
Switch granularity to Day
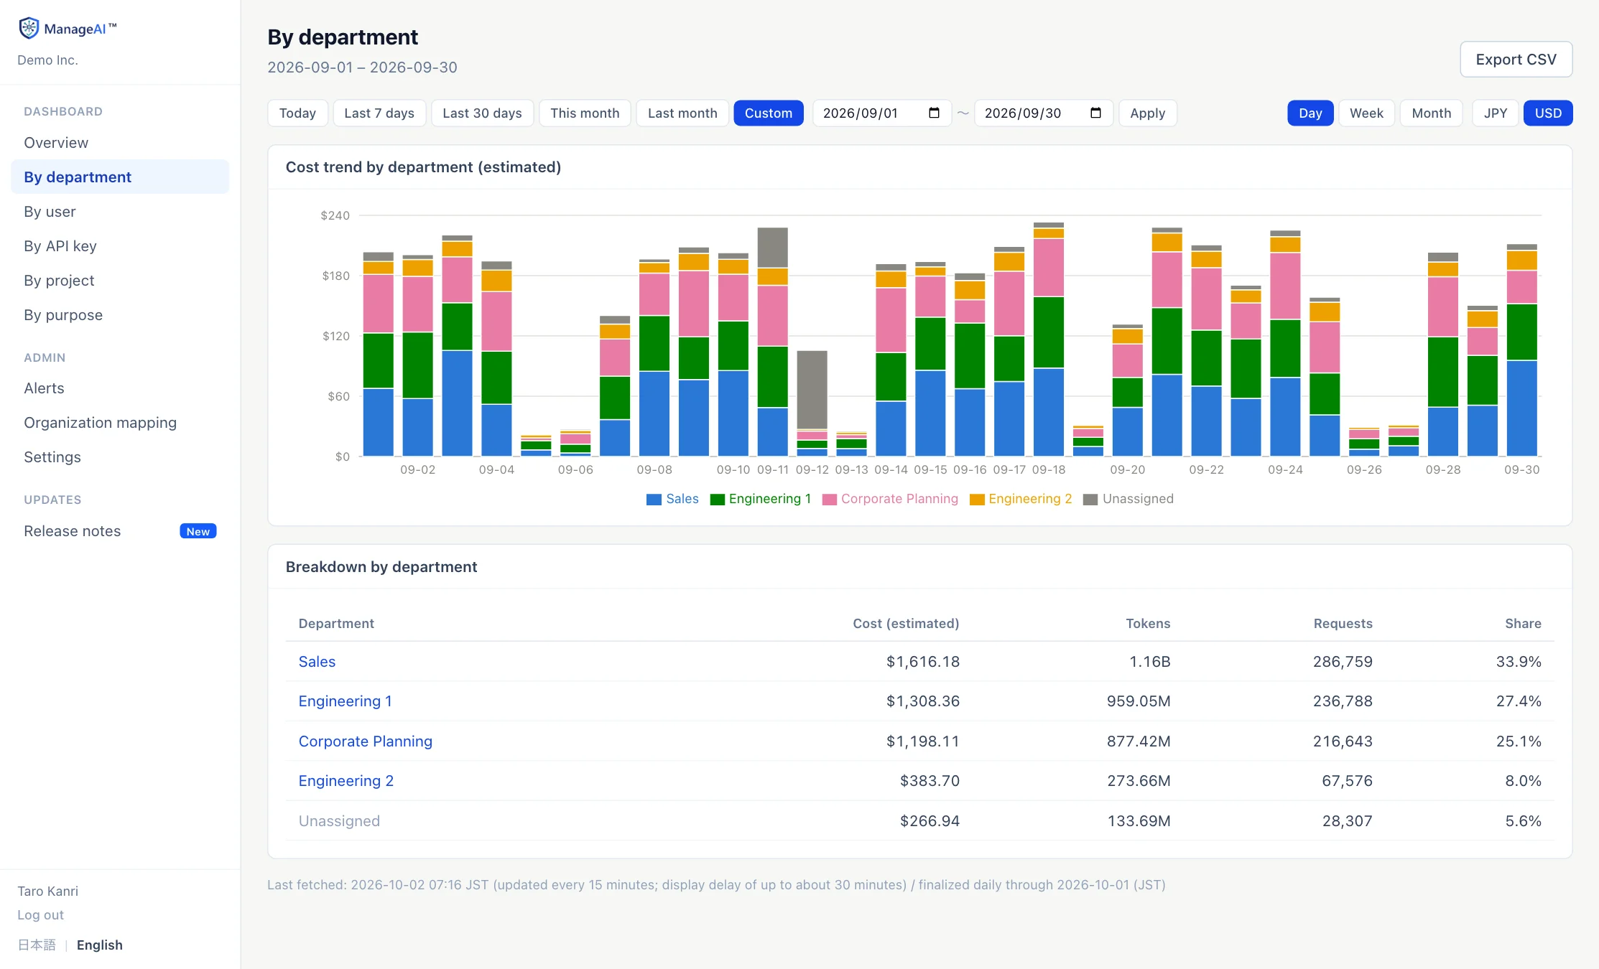(x=1310, y=113)
